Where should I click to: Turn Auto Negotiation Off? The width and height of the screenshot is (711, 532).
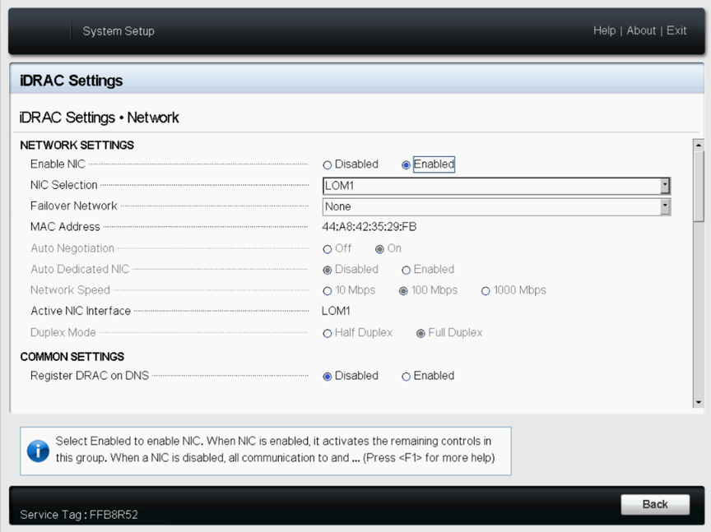(328, 249)
